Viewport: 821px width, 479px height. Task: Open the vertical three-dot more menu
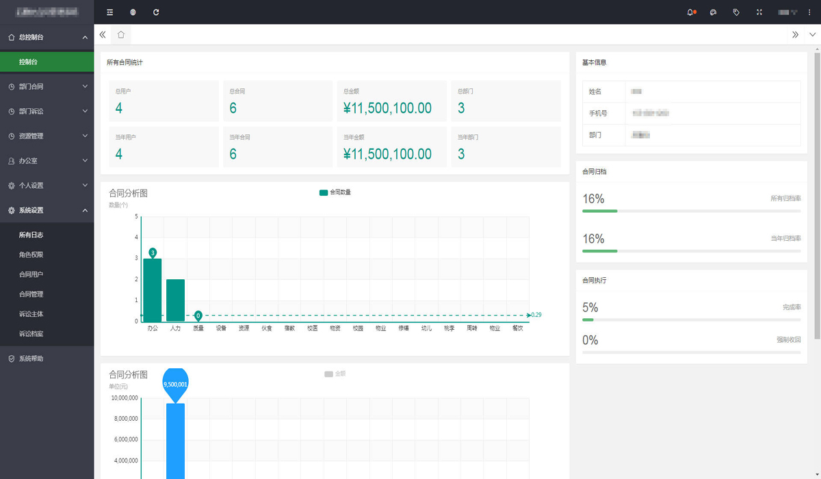point(809,12)
